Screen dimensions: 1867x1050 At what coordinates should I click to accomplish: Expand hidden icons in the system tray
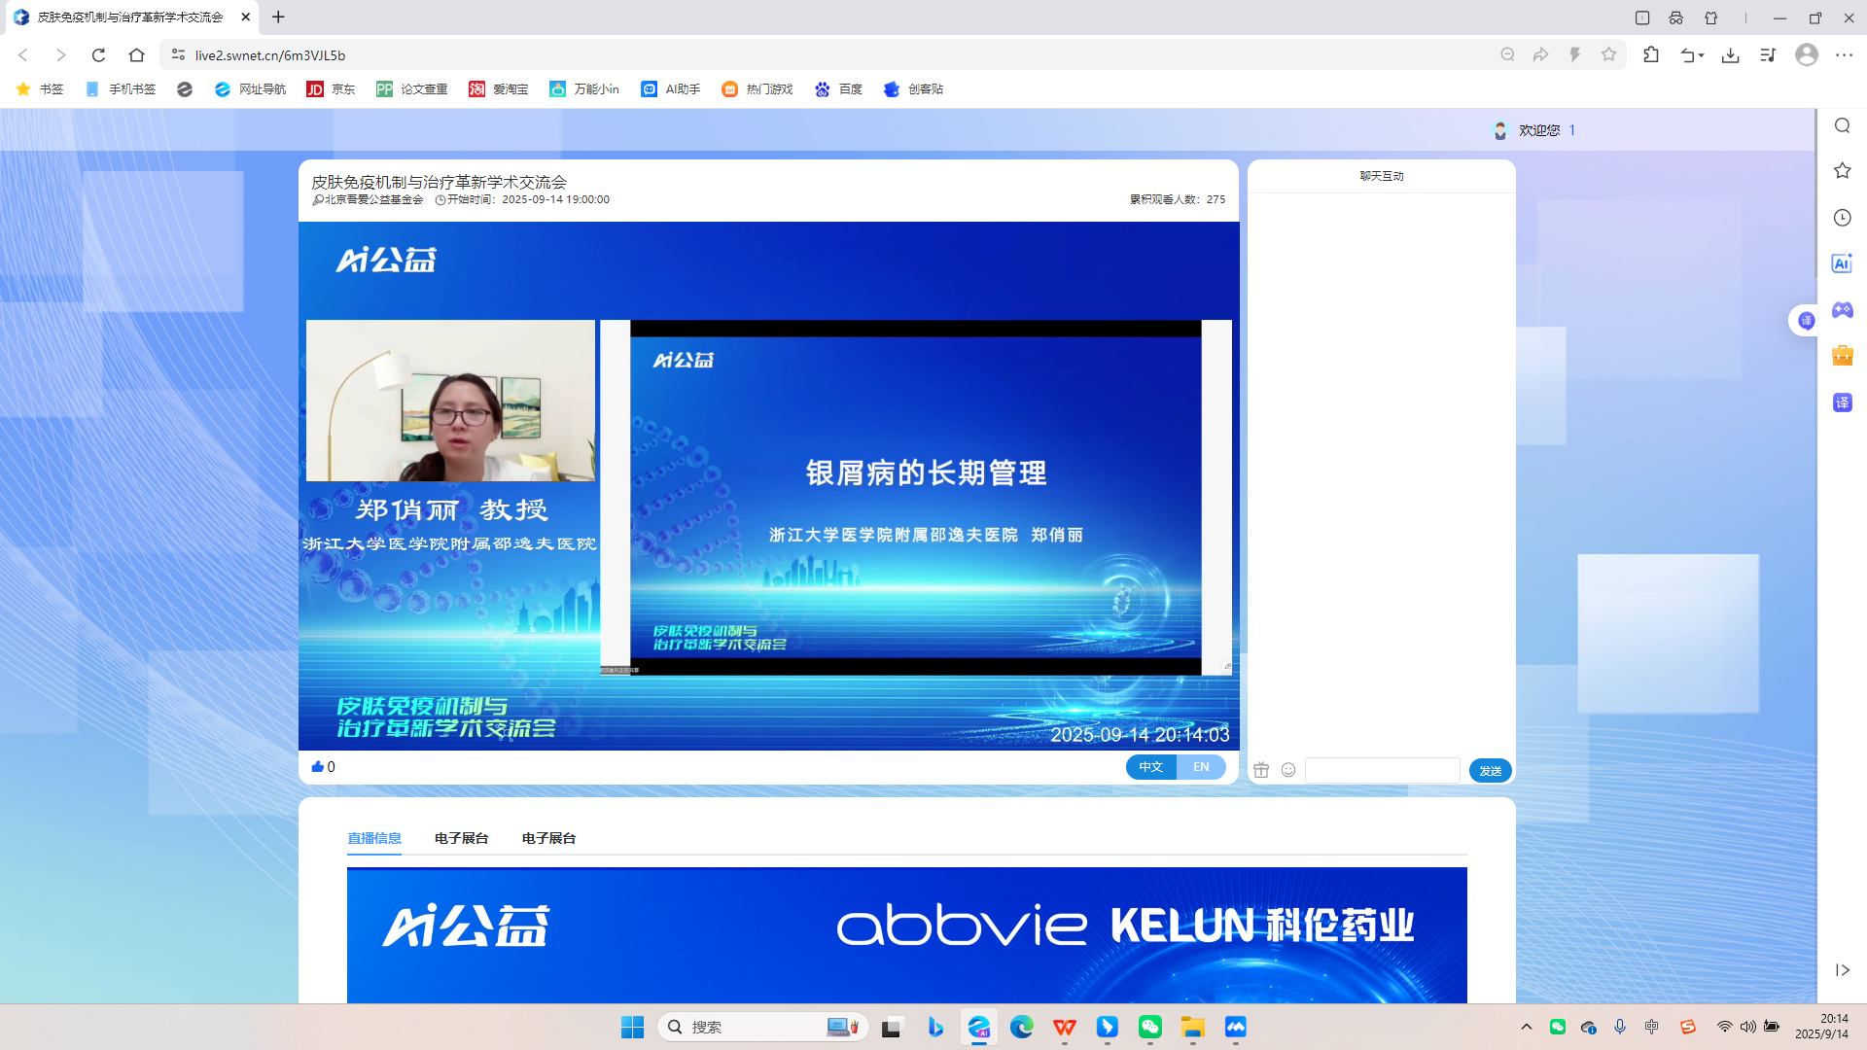tap(1526, 1026)
